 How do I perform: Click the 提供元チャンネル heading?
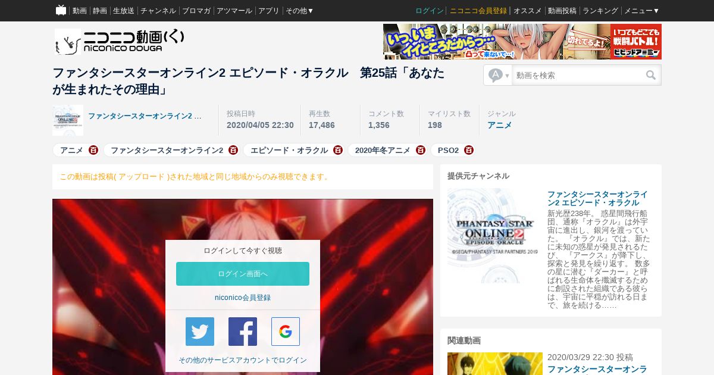click(x=478, y=176)
